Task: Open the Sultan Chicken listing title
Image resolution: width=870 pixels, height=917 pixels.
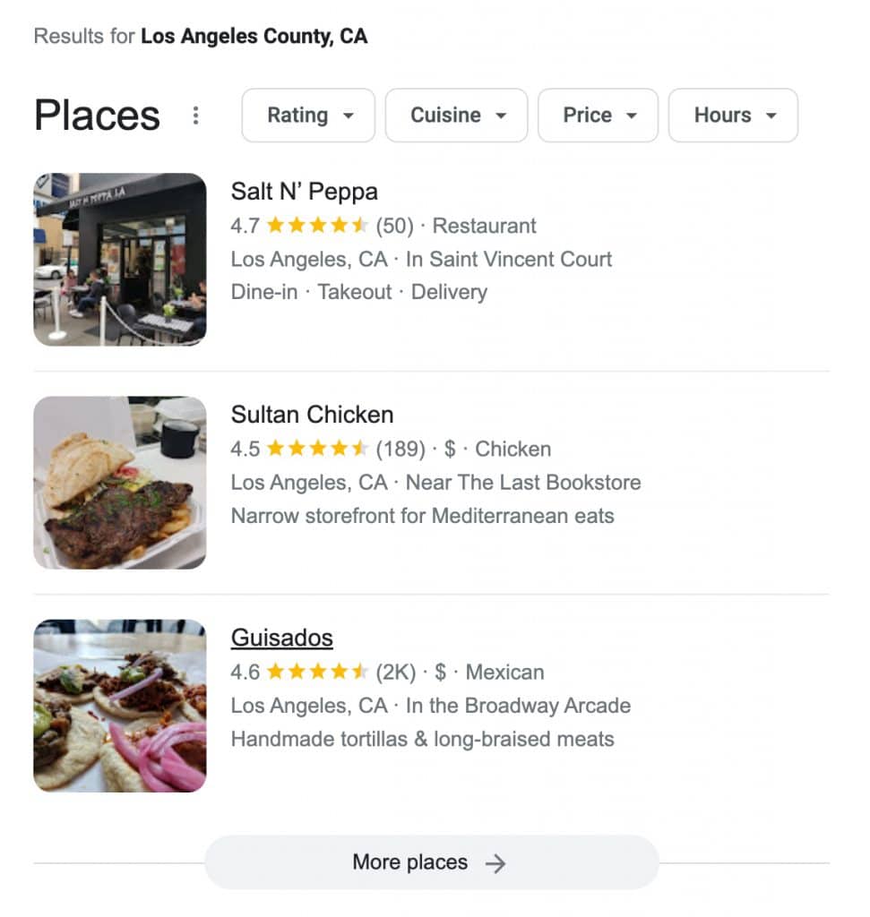Action: tap(313, 415)
